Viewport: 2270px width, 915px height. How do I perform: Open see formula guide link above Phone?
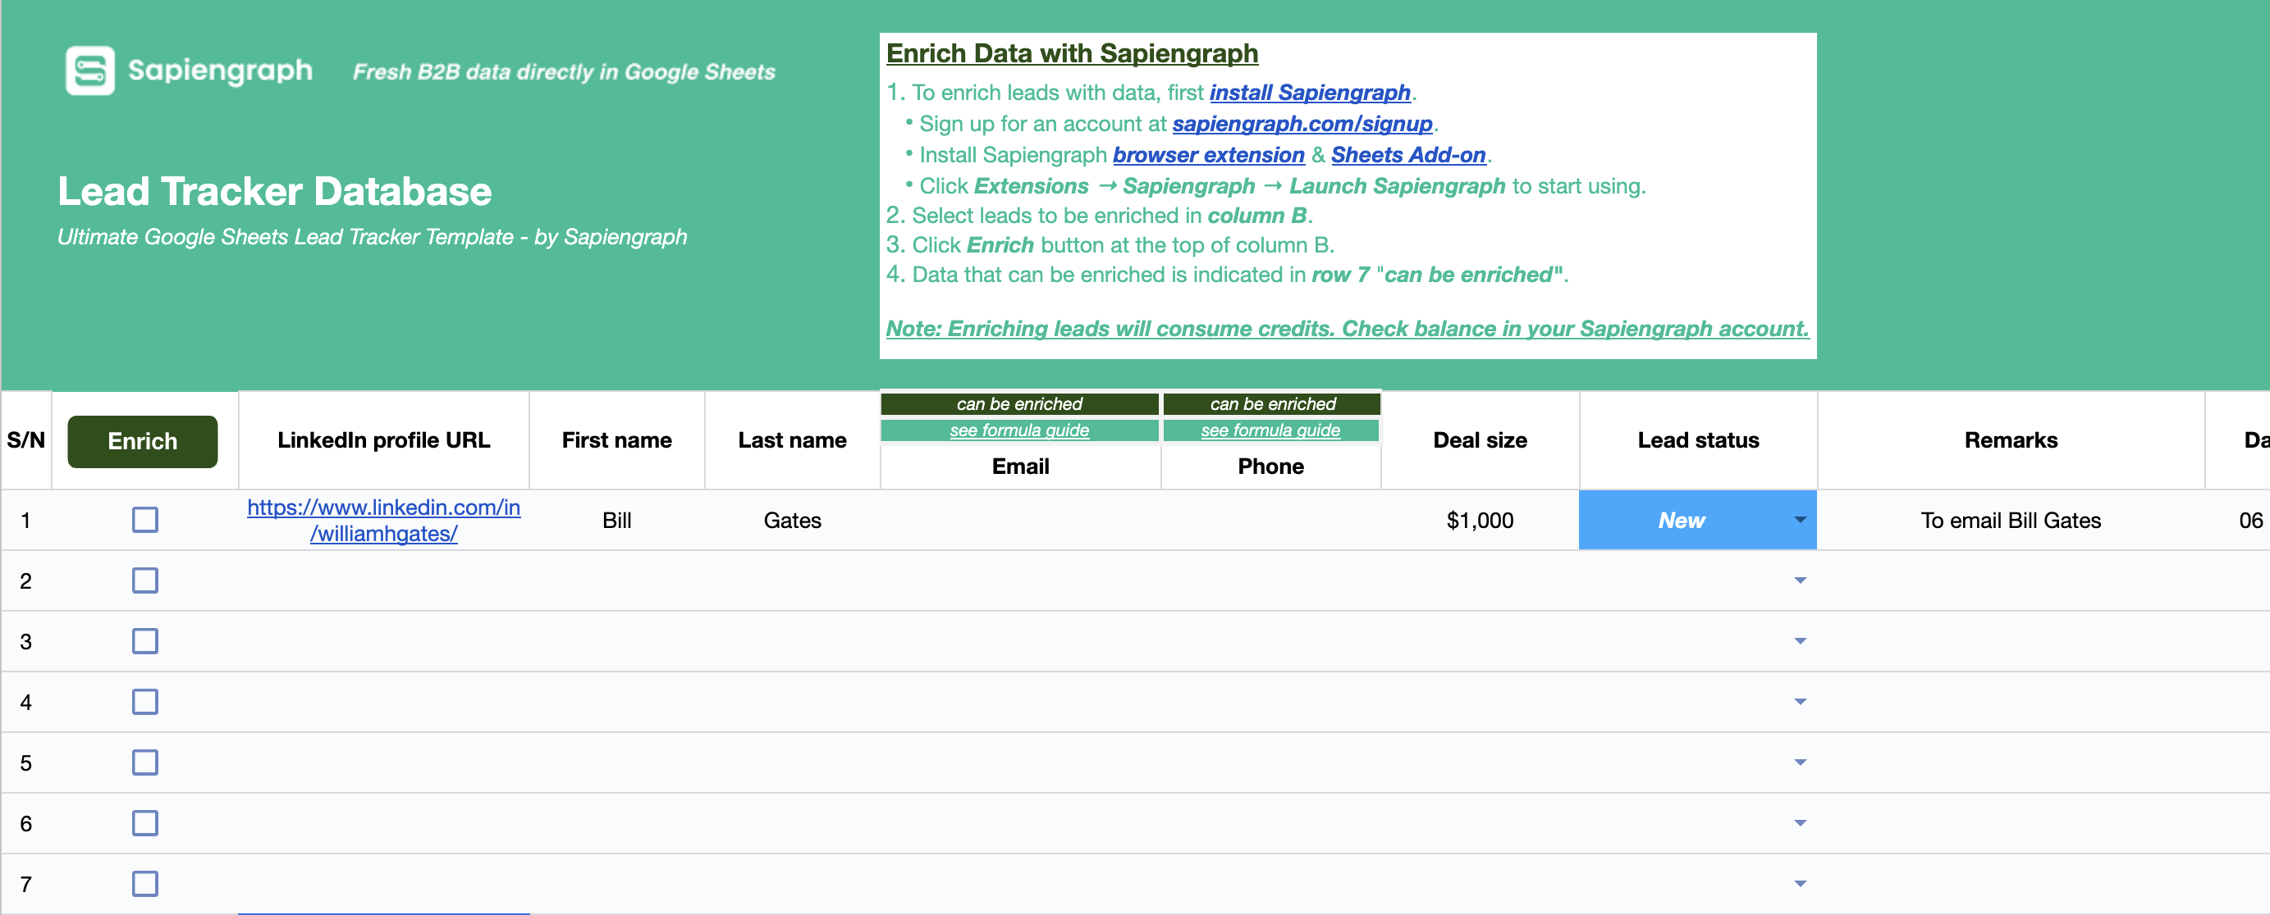point(1270,430)
